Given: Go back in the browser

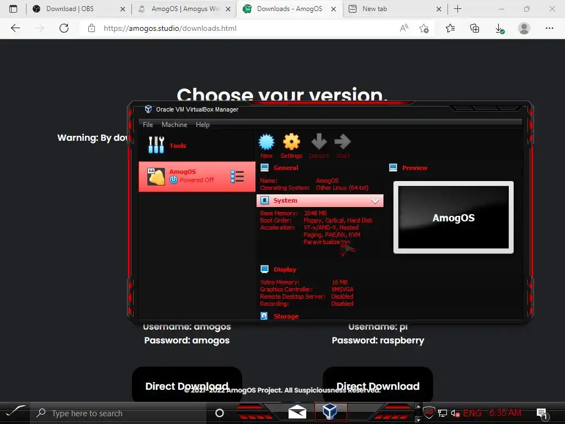Looking at the screenshot, I should tap(15, 28).
